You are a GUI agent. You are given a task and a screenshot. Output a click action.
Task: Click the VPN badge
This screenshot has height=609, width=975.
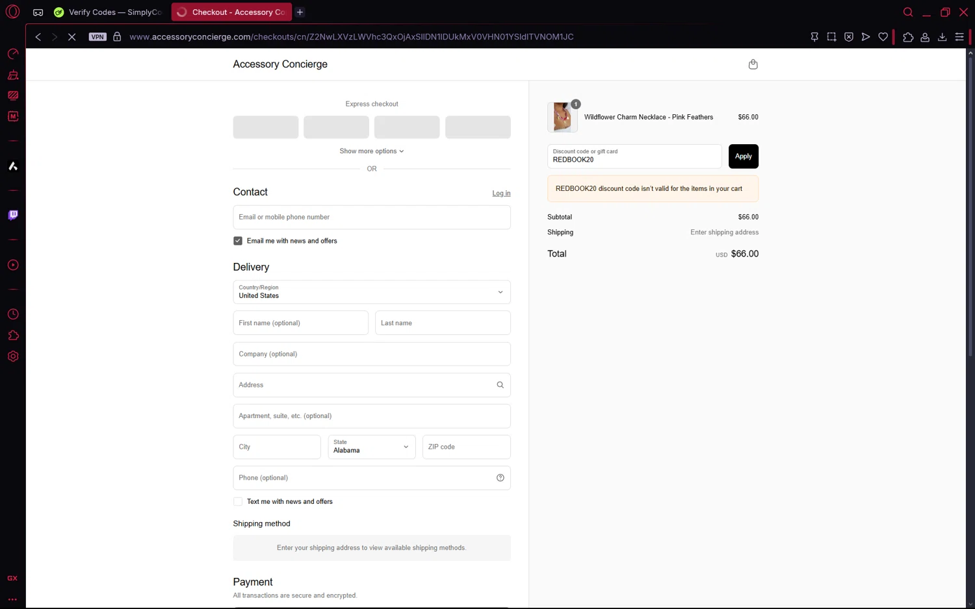tap(97, 37)
